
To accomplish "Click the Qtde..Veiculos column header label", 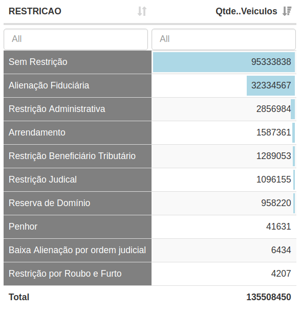I will (246, 11).
